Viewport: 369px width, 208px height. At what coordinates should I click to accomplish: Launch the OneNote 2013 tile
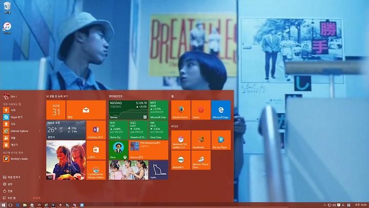point(96,130)
